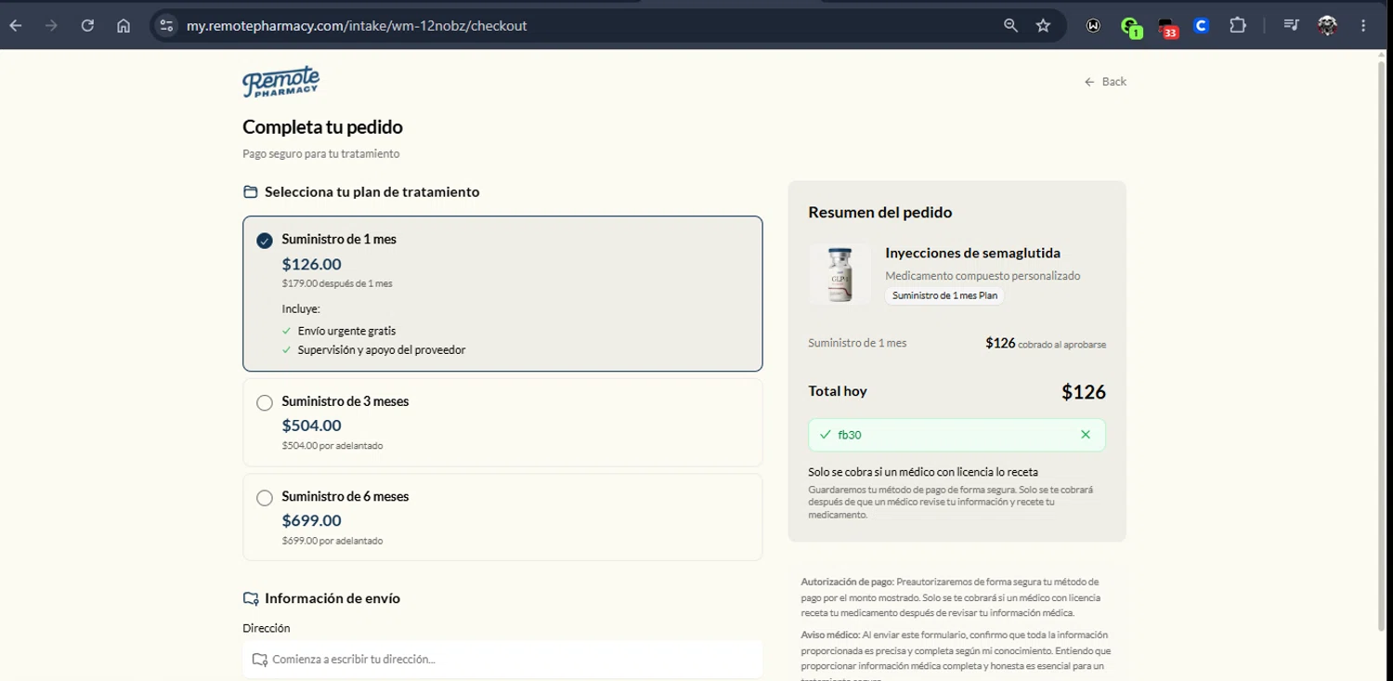
Task: Click $699.00 por adelantado note
Action: point(332,541)
